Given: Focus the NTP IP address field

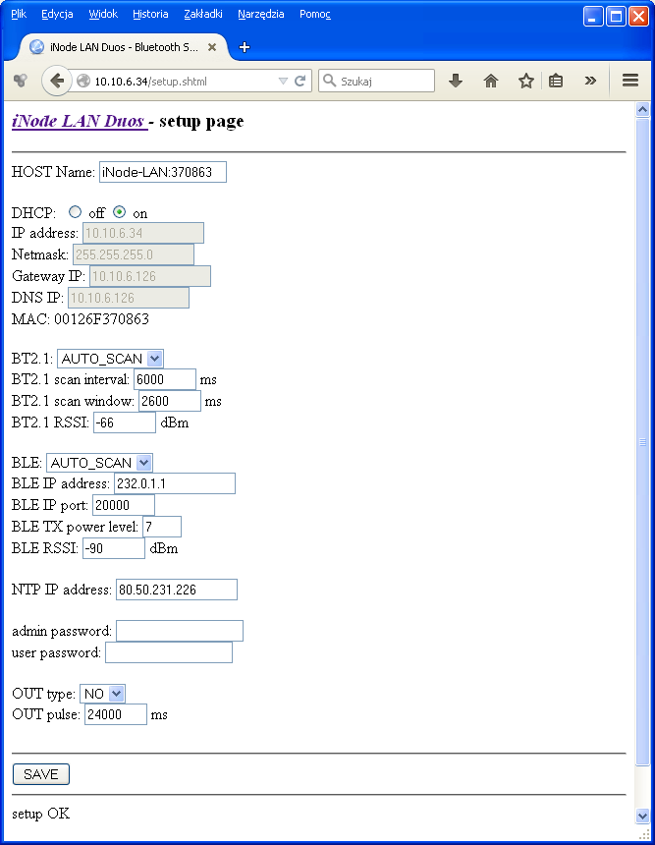Looking at the screenshot, I should click(x=177, y=590).
